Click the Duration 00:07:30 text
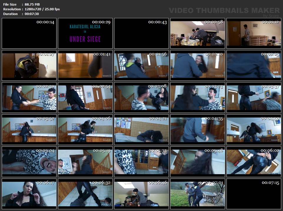The width and height of the screenshot is (283, 211). [x=21, y=14]
